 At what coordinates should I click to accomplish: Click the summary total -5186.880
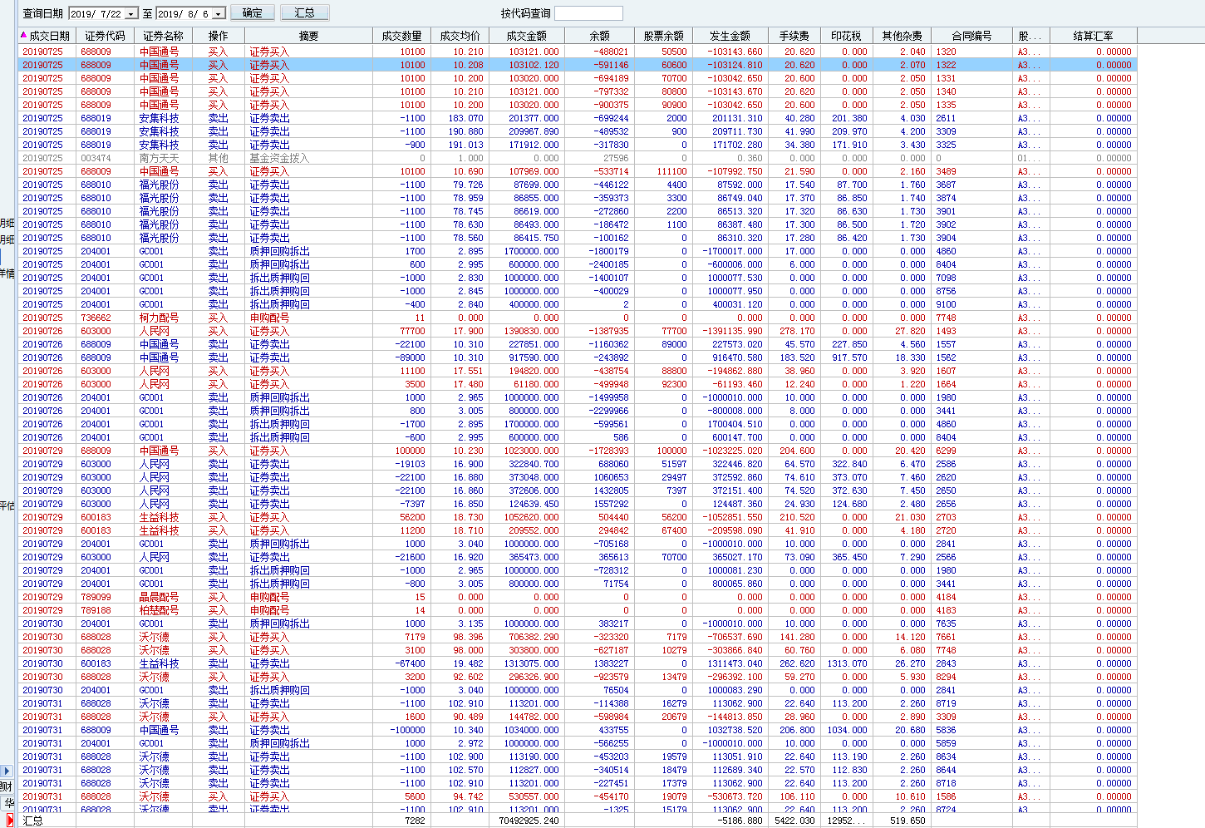[741, 821]
